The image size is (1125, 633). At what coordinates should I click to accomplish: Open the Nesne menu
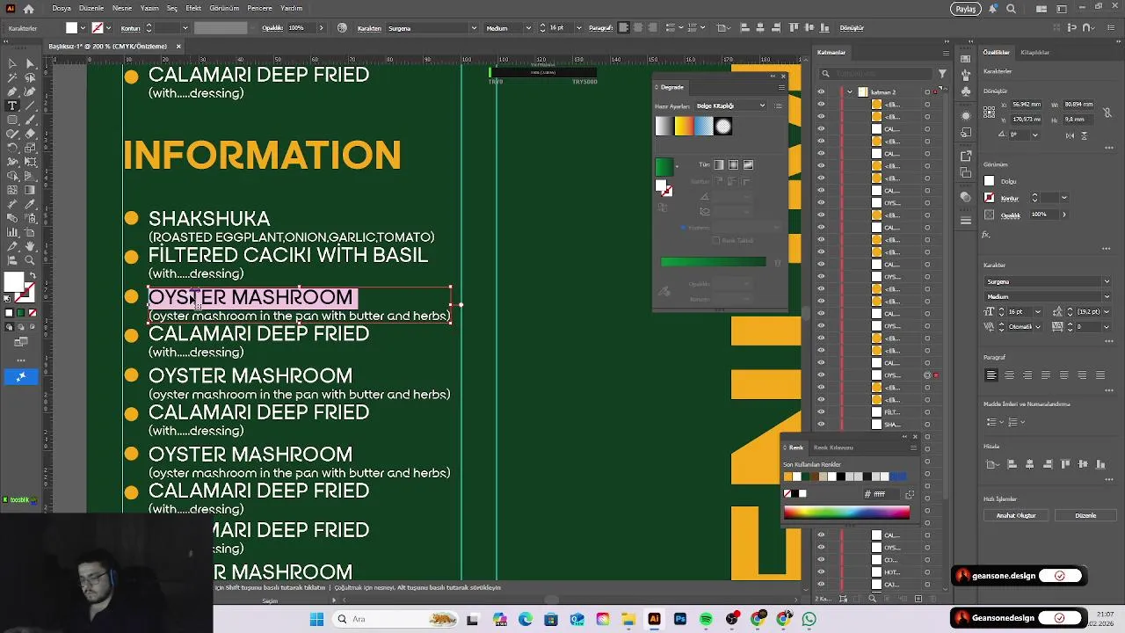click(122, 8)
